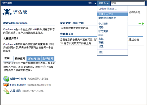
Task: Open Feed Builder link
Action: [18, 85]
